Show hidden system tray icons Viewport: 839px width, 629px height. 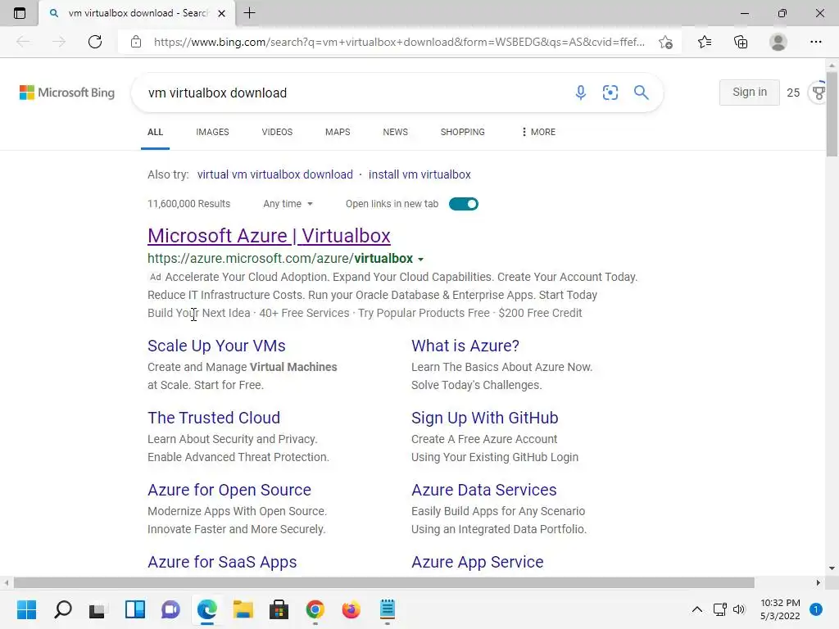[x=696, y=609]
